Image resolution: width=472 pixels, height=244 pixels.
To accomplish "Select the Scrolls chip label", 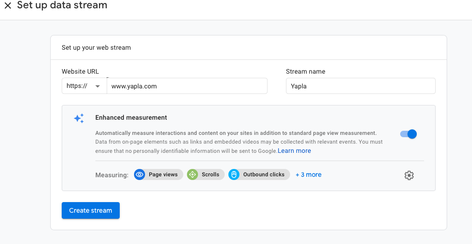I will 210,174.
